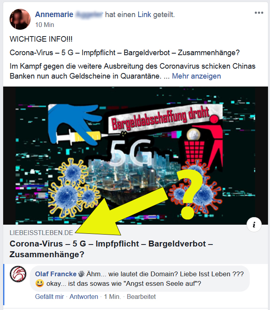Click the 10 Min post timestamp
Image resolution: width=270 pixels, height=310 pixels.
pyautogui.click(x=44, y=25)
